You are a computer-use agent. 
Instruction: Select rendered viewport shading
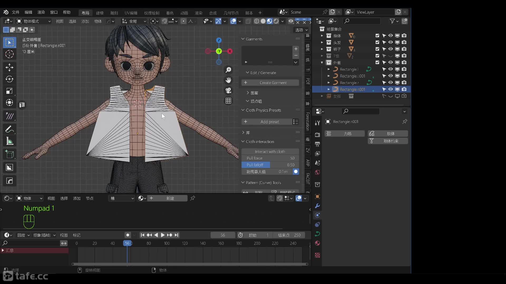pos(276,21)
